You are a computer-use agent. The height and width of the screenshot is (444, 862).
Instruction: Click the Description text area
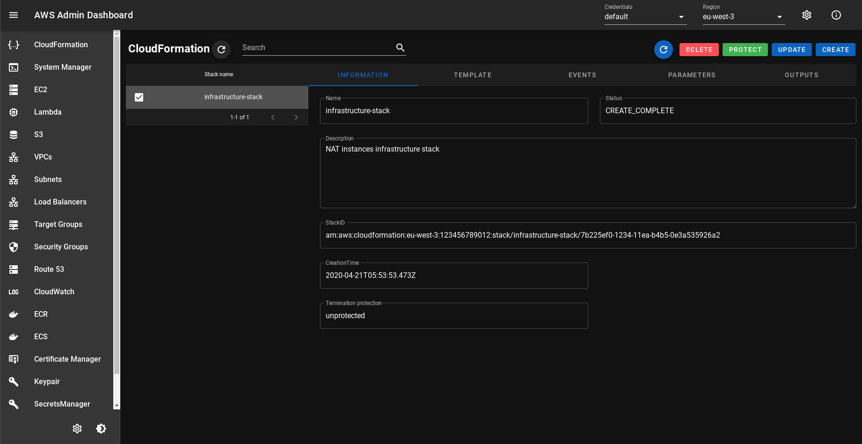(588, 173)
